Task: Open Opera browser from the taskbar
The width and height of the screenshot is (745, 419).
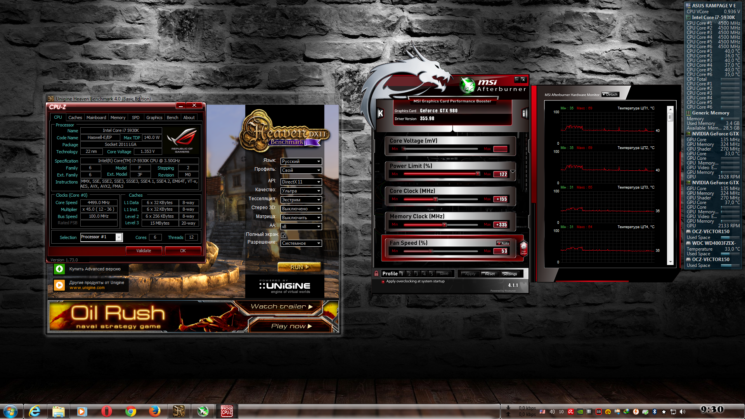Action: click(106, 411)
